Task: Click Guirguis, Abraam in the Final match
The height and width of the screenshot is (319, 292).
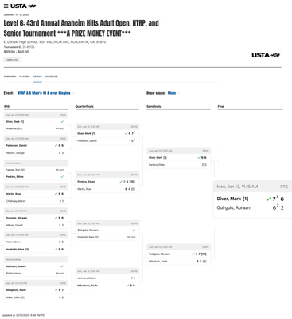Action: pos(234,207)
